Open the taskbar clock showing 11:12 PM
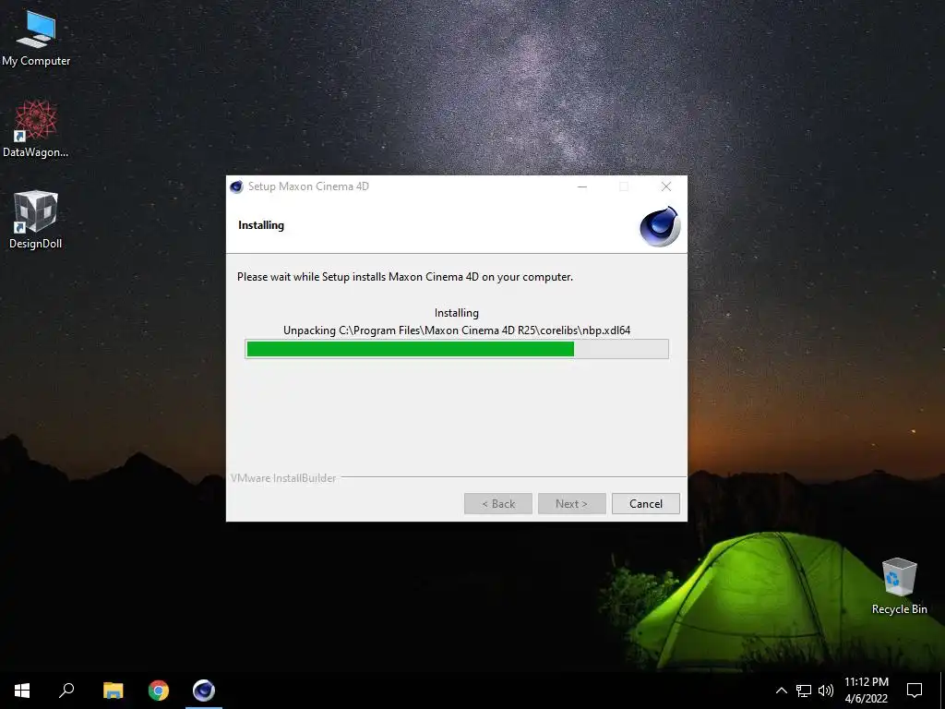The image size is (945, 709). (x=866, y=691)
